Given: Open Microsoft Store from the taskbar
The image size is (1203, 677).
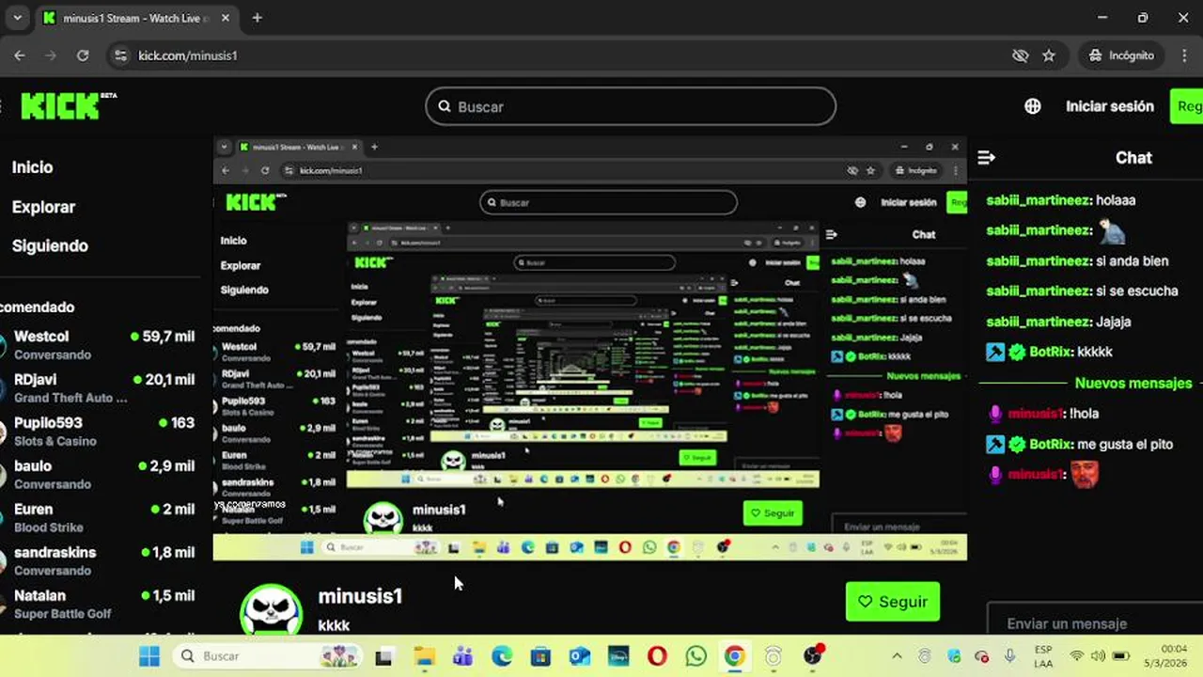Looking at the screenshot, I should click(x=540, y=656).
